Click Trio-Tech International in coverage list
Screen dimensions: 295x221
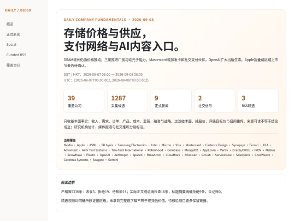(127, 150)
